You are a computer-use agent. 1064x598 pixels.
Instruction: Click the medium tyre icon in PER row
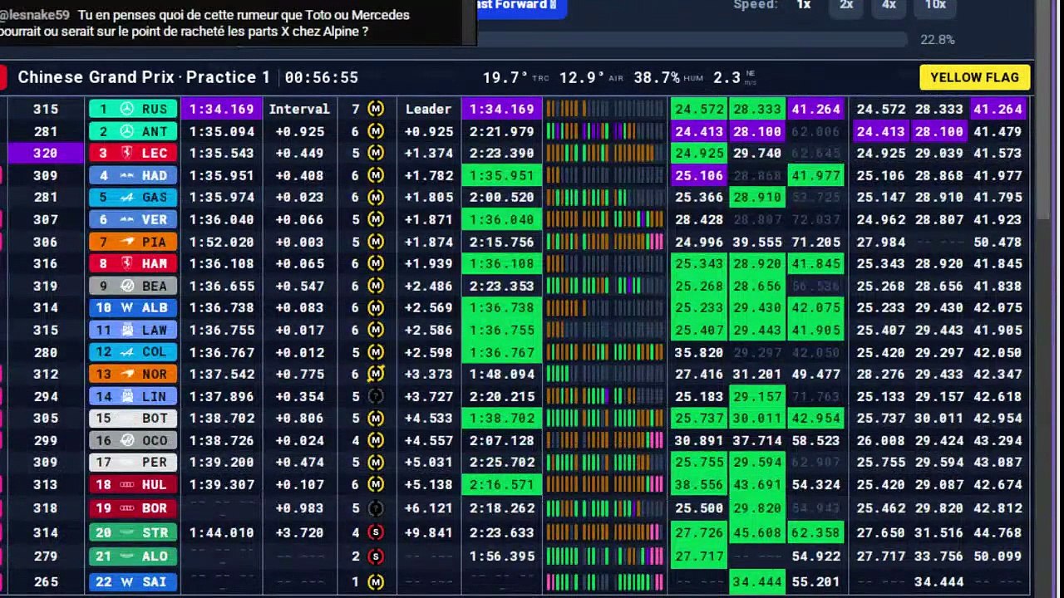point(376,462)
